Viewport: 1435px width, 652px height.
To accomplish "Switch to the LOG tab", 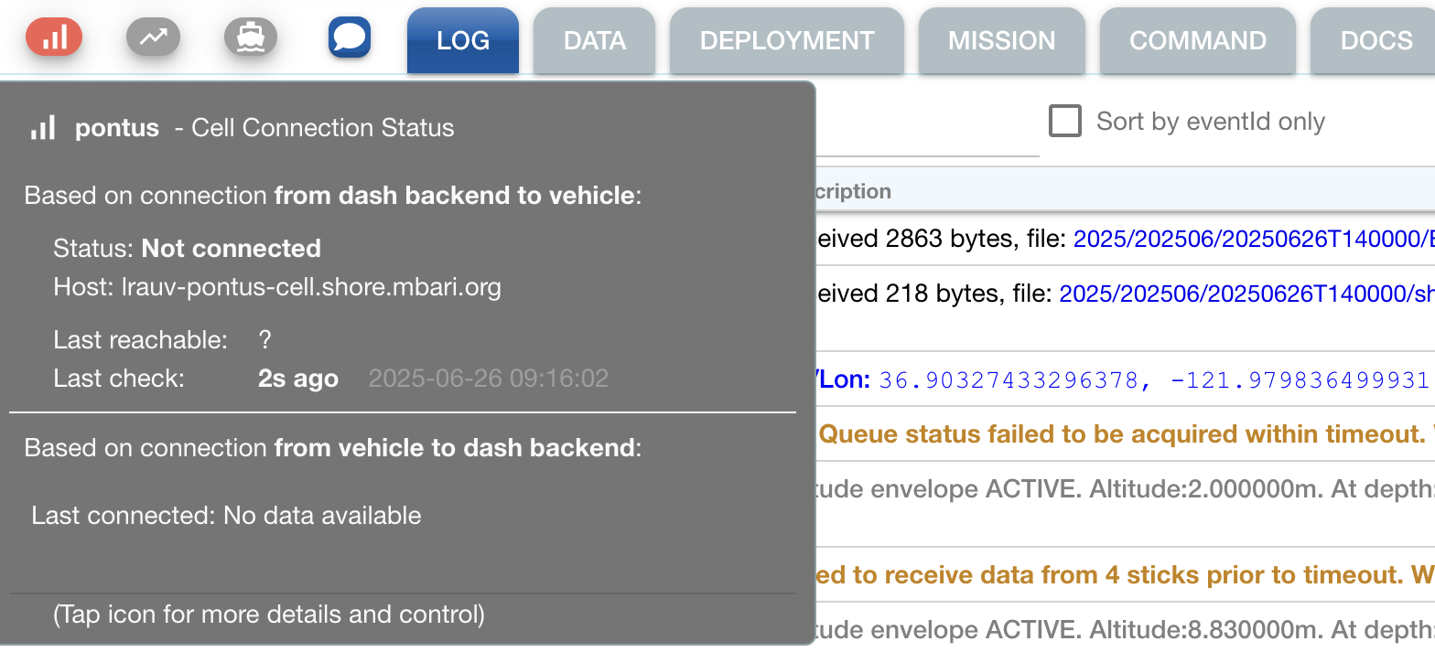I will 462,41.
